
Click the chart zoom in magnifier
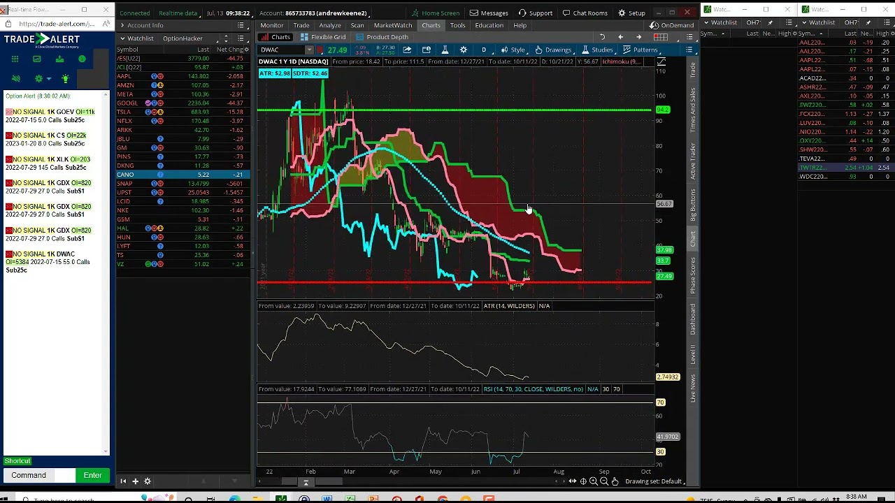[594, 481]
